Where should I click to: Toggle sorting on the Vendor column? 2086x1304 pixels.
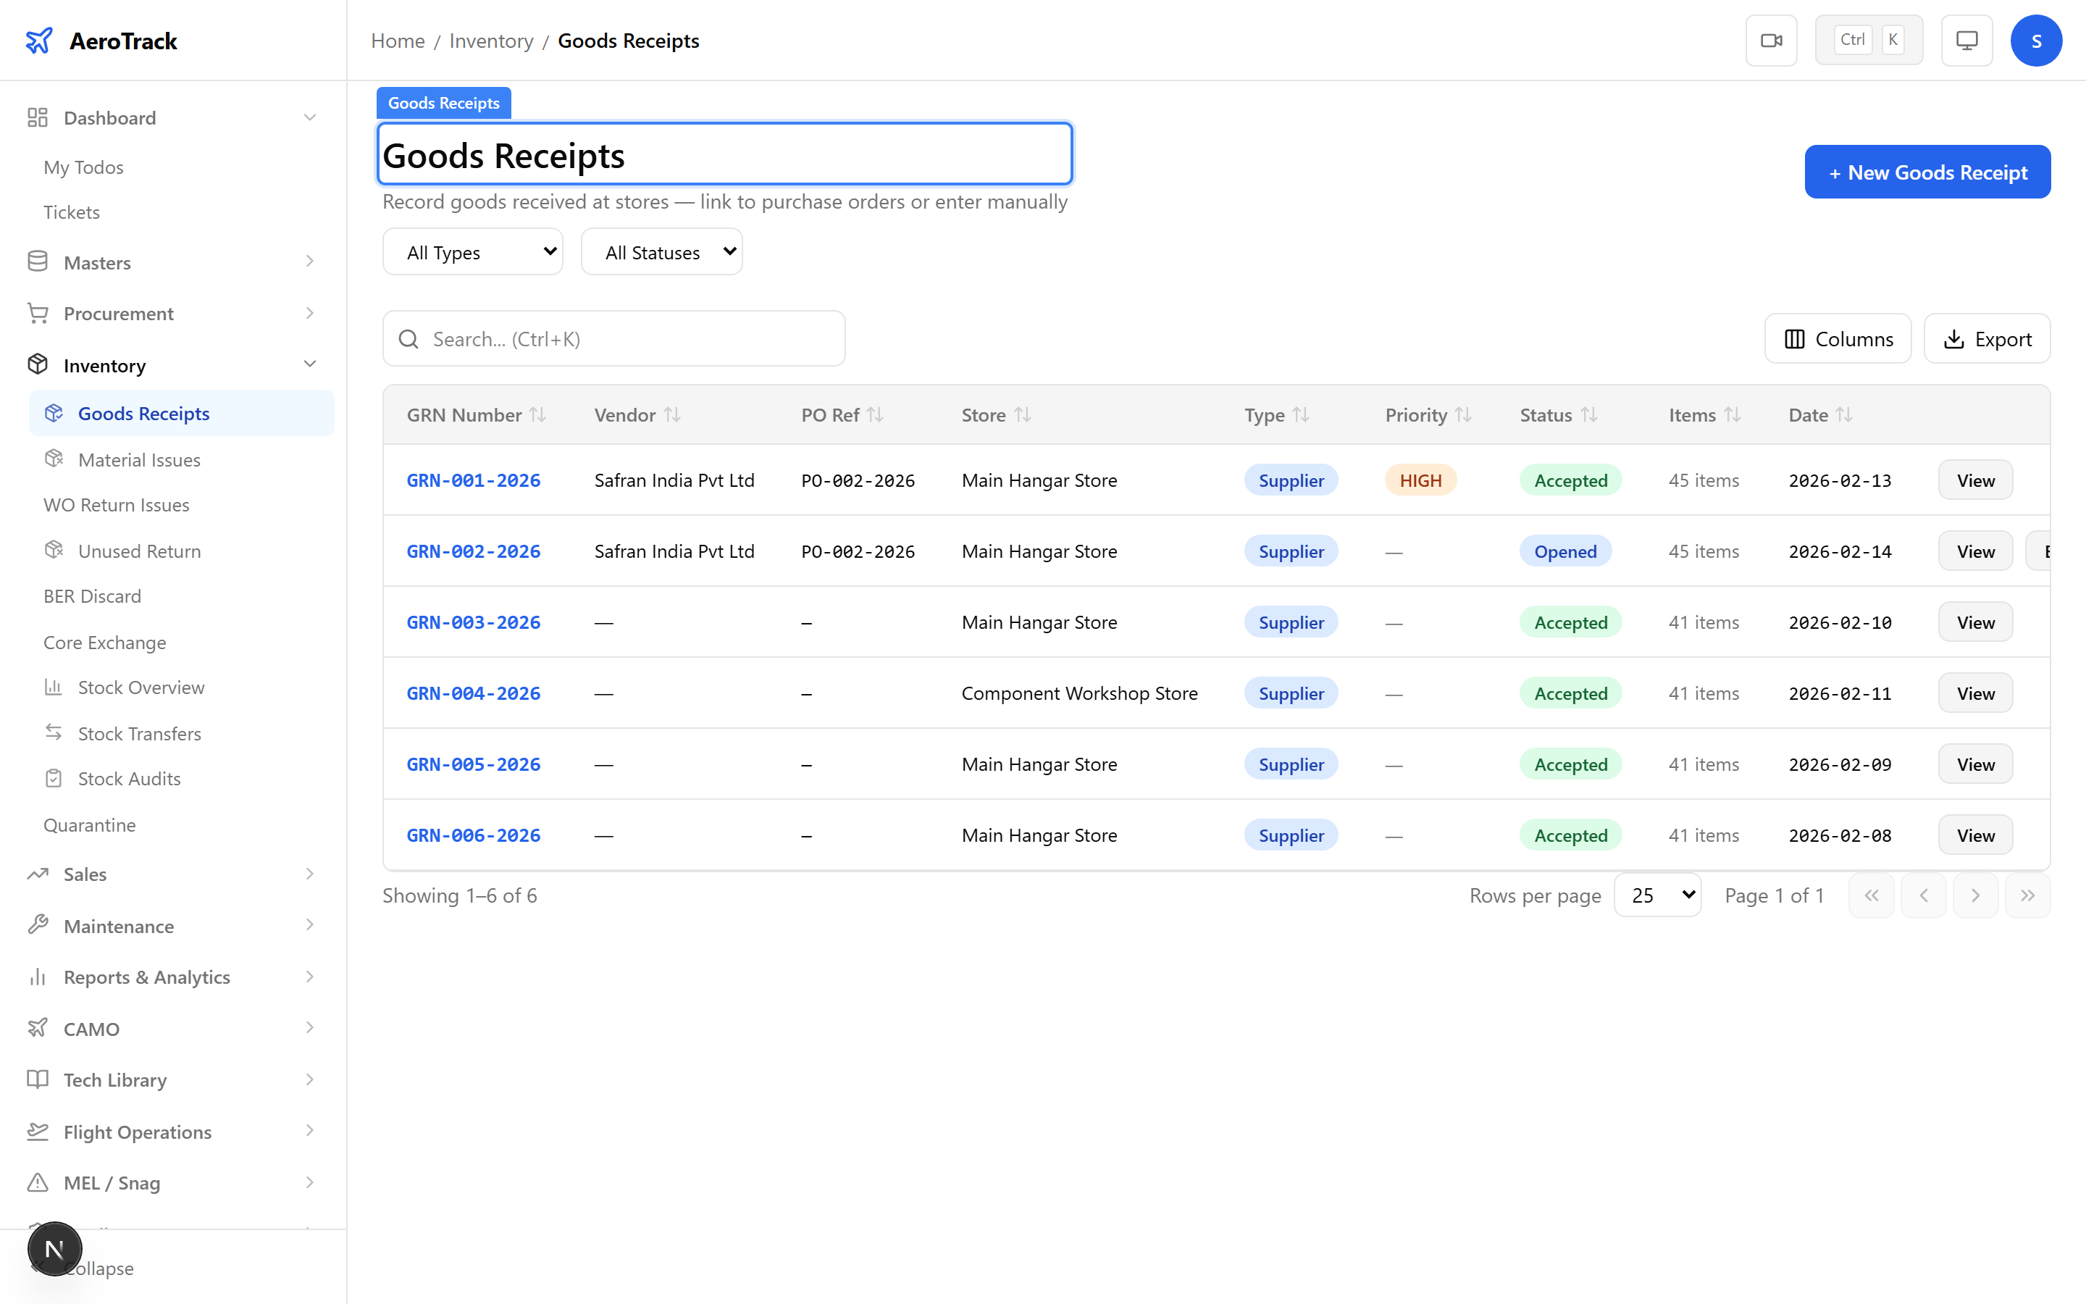pos(673,415)
